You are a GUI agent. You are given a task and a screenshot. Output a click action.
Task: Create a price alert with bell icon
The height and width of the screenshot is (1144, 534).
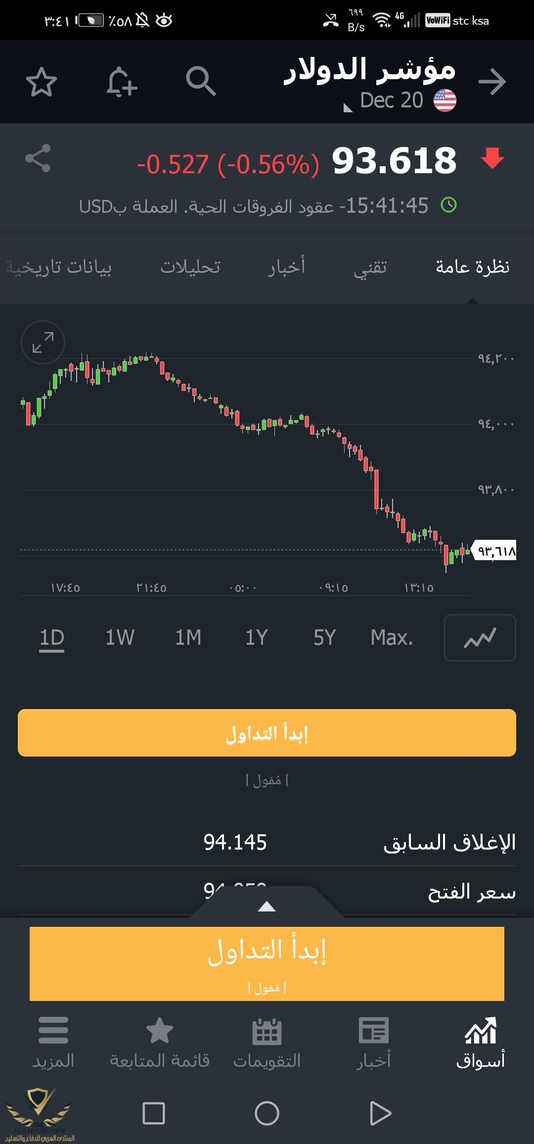121,82
